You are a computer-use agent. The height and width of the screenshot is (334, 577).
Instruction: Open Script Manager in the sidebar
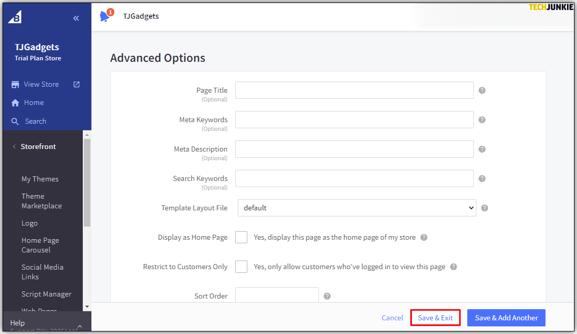46,294
